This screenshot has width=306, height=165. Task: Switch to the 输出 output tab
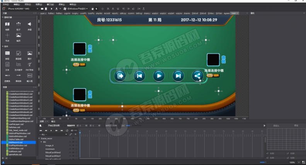point(53,121)
